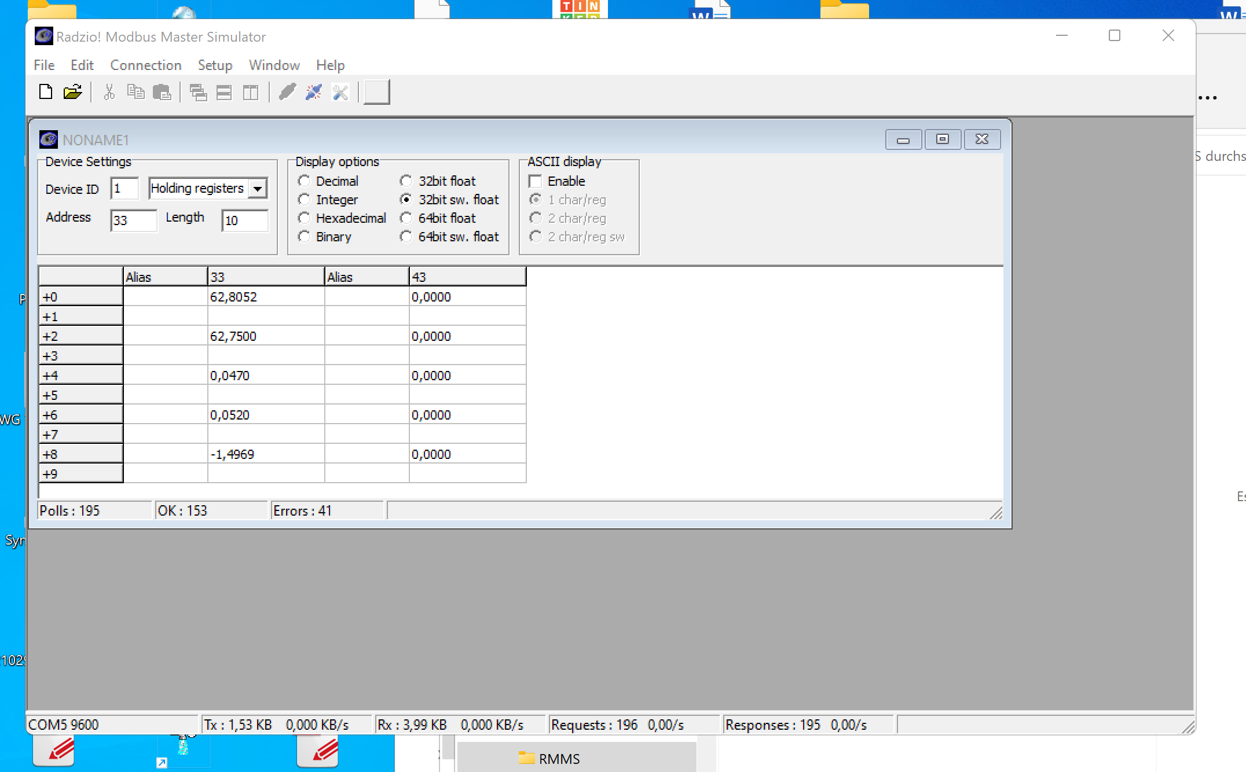
Task: Click the Disconnect plug toolbar icon
Action: [x=313, y=92]
